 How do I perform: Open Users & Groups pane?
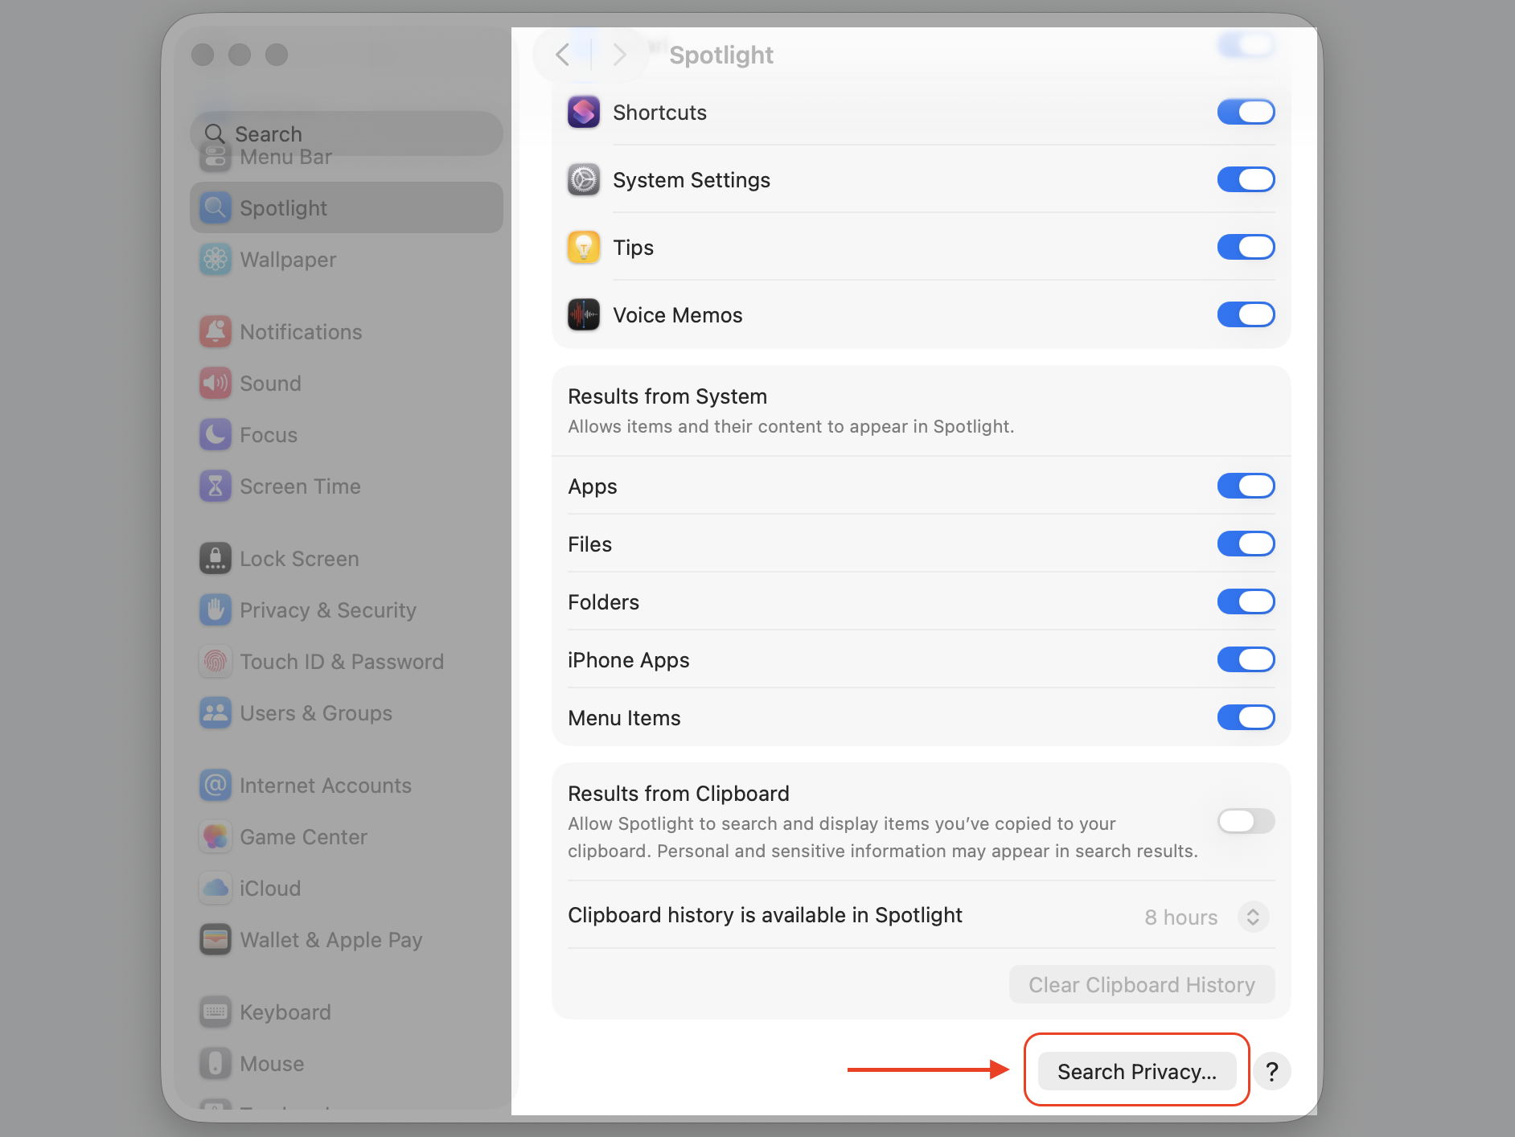347,712
